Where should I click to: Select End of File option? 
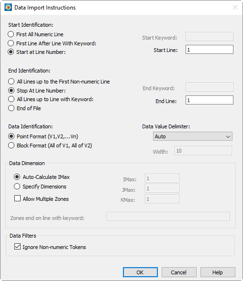pos(11,108)
